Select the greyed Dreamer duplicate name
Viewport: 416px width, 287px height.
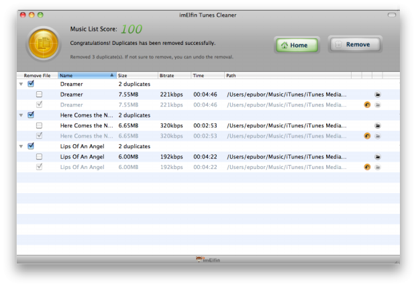pos(71,105)
